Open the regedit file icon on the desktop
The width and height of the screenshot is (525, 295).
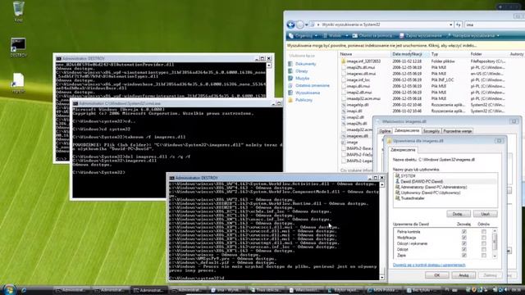point(18,83)
